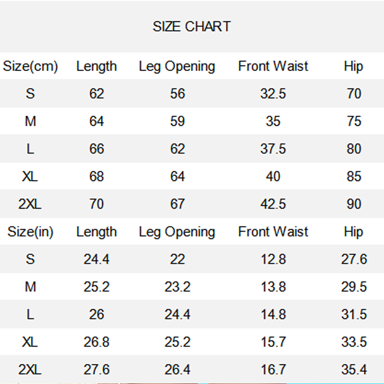Screen dimensions: 384x384
Task: Select the 35.4 hip measurement cell
Action: point(354,370)
